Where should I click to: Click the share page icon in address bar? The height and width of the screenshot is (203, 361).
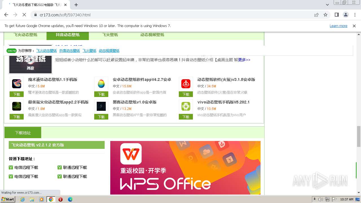[316, 15]
